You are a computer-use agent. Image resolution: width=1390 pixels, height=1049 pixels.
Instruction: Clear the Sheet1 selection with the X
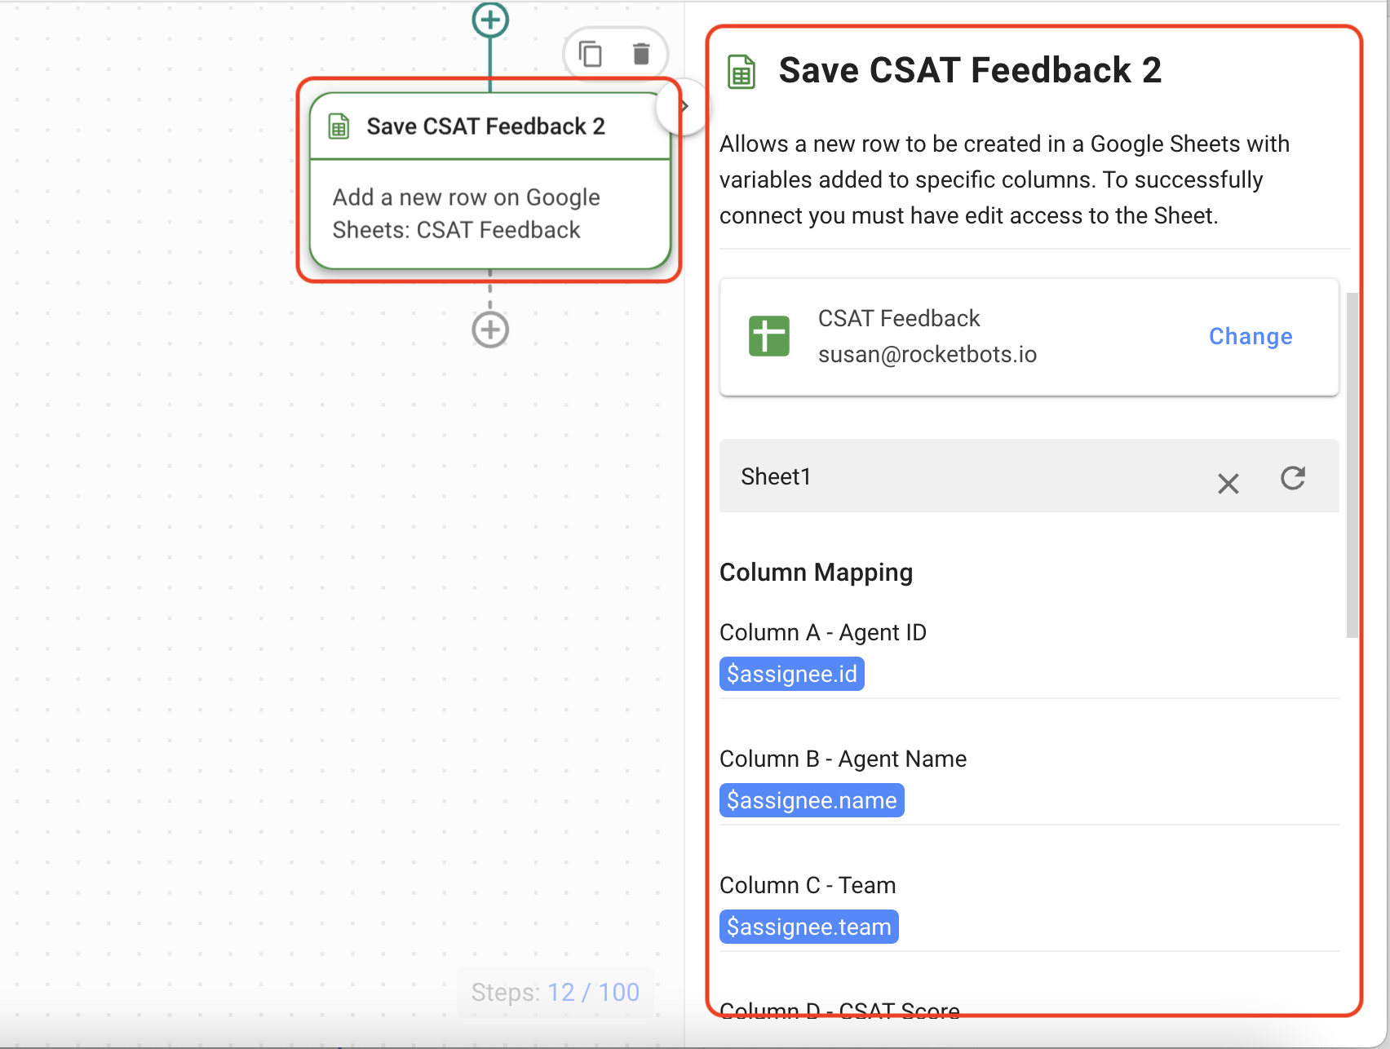coord(1228,484)
